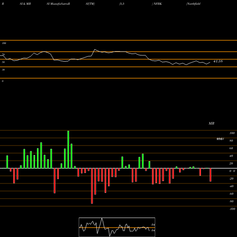
Task: Click the RSI axis label 30
Action: (x=3, y=70)
